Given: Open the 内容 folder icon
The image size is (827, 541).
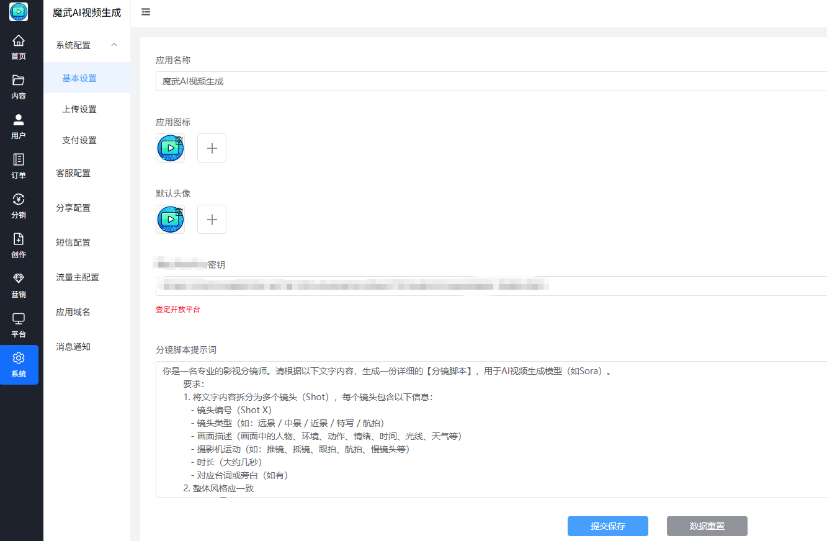Looking at the screenshot, I should [x=19, y=80].
